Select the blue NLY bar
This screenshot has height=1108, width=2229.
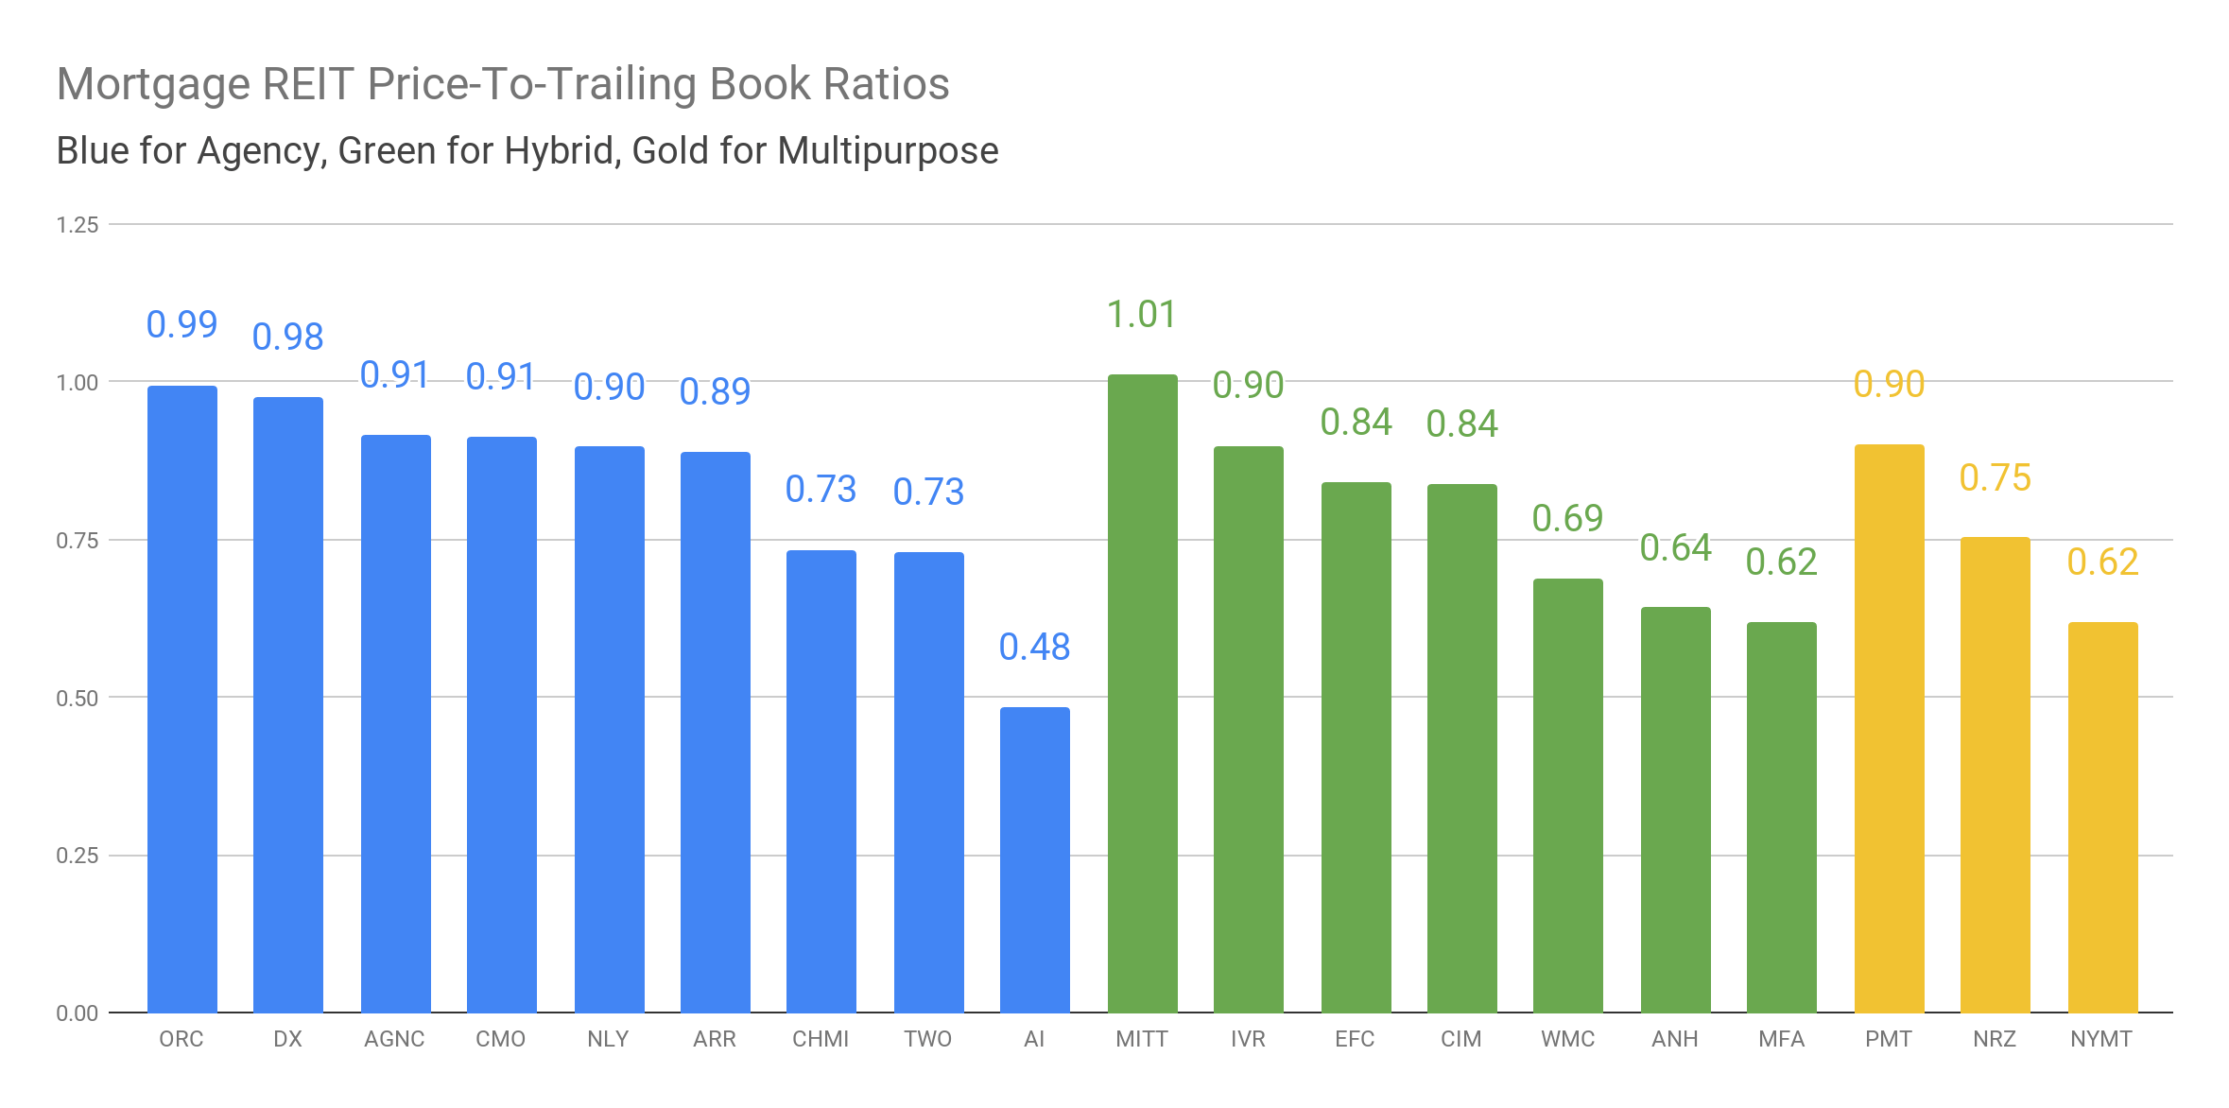coord(610,729)
